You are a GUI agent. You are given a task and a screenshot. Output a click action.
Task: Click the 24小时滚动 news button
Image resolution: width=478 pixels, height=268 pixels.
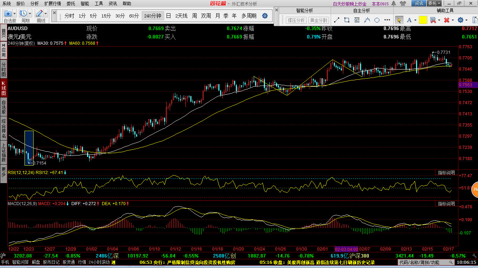click(99, 262)
